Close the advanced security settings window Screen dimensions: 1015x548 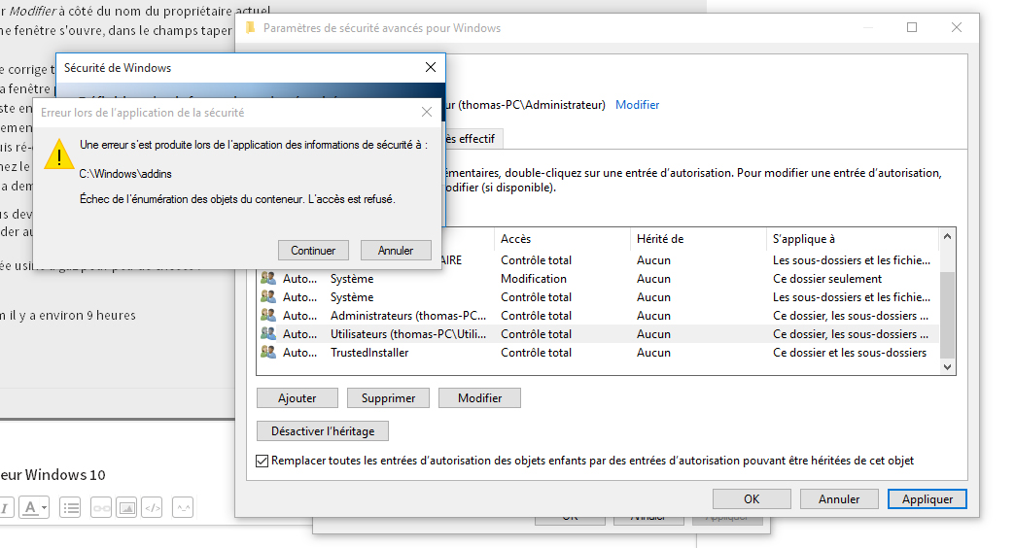tap(957, 27)
